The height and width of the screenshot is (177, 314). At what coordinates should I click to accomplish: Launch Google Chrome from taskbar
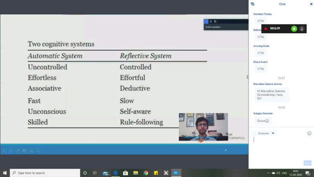[x=146, y=173]
